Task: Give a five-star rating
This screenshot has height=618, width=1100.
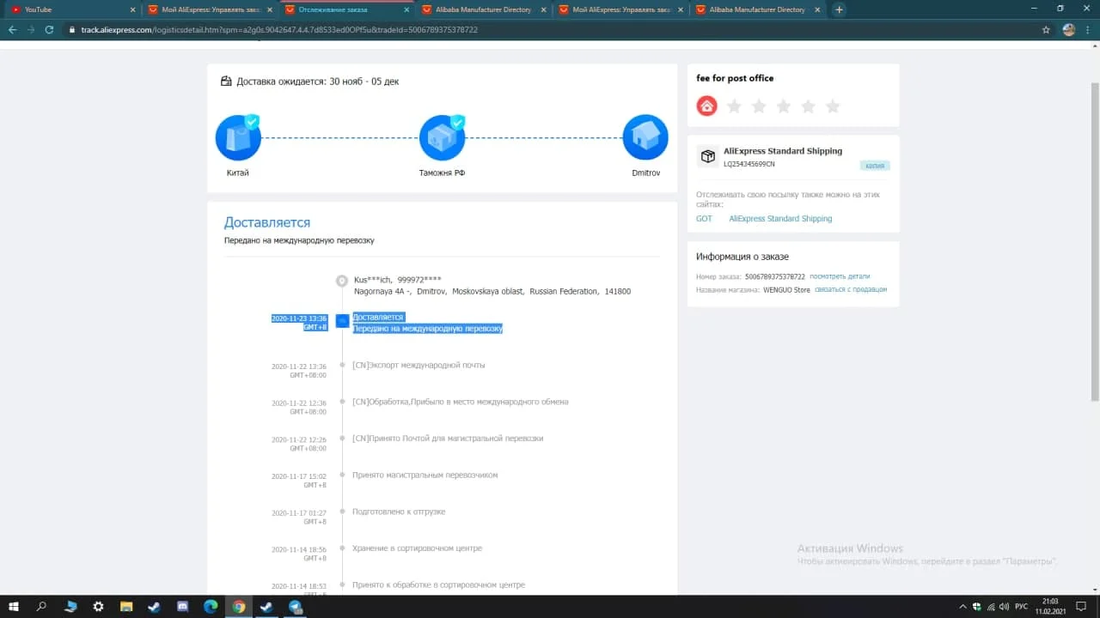Action: [833, 106]
